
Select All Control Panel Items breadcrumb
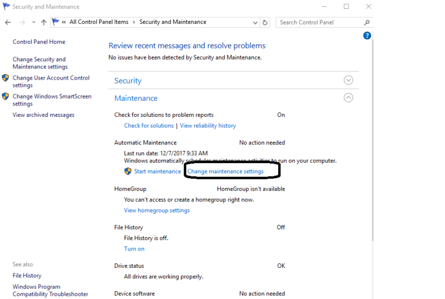tap(98, 22)
